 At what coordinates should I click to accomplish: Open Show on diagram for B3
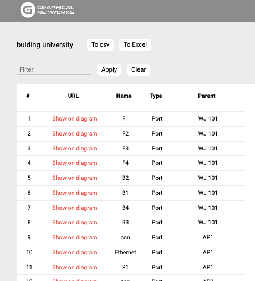coord(75,222)
